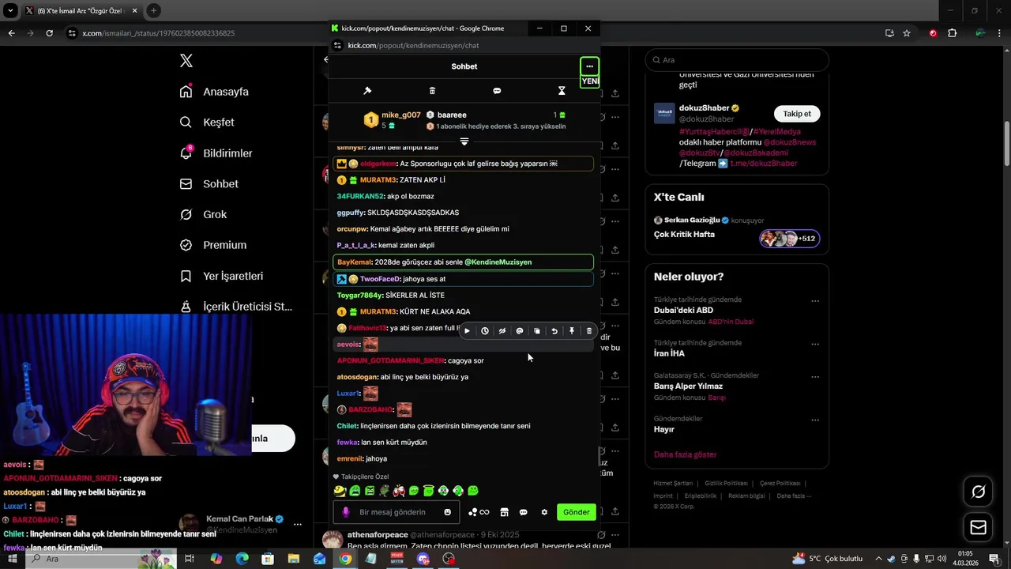Click the X search box 'Ara'
This screenshot has width=1011, height=569.
(x=737, y=60)
